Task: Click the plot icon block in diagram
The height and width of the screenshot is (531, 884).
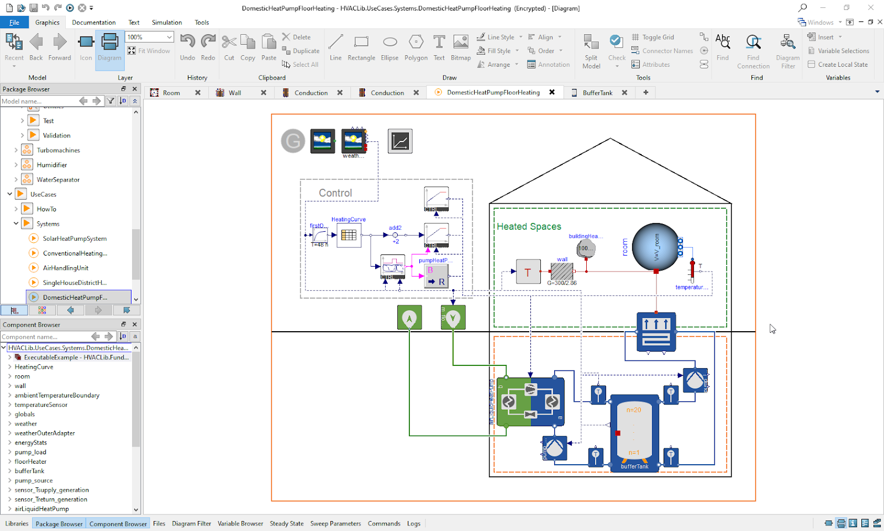Action: (400, 141)
